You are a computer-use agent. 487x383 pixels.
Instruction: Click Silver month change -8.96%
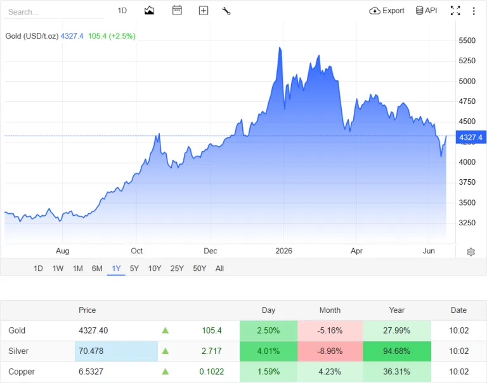click(330, 351)
